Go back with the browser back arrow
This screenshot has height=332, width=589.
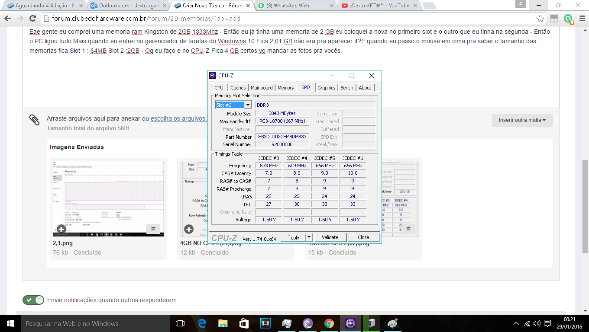(x=8, y=19)
